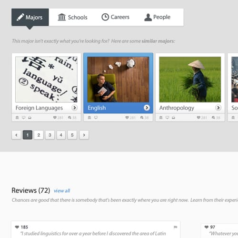The image size is (238, 238).
Task: Click the school icon under Anthropology card
Action: point(161,118)
